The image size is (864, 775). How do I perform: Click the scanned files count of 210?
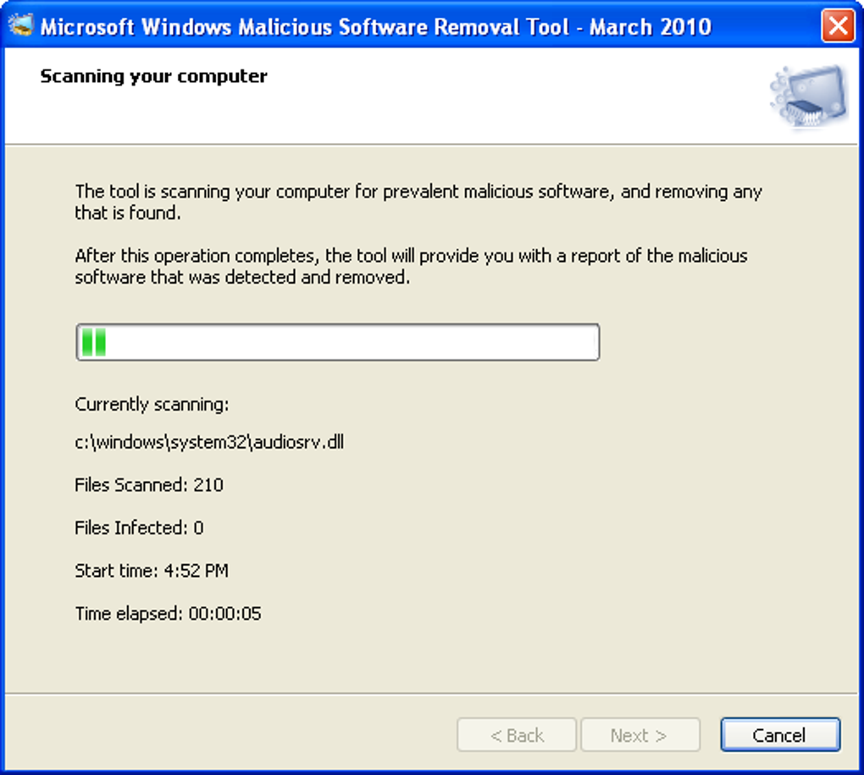(x=208, y=485)
